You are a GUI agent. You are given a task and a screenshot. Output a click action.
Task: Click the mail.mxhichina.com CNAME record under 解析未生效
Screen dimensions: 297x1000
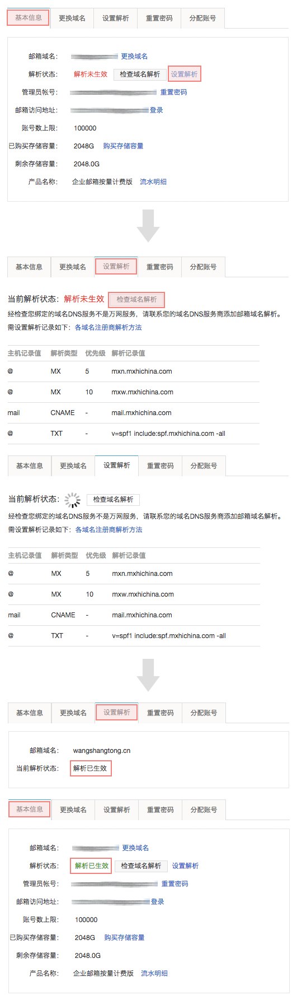(x=142, y=413)
